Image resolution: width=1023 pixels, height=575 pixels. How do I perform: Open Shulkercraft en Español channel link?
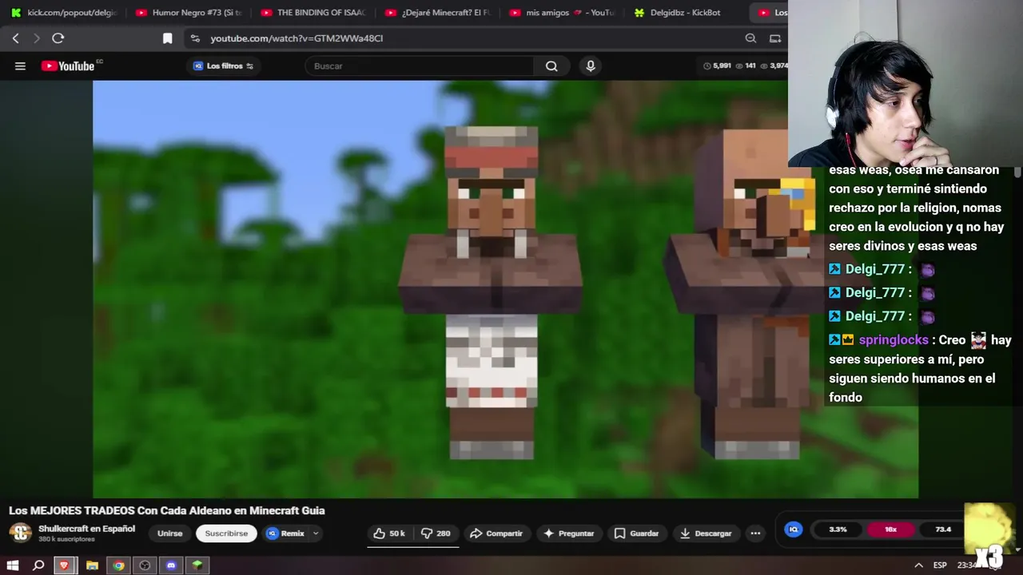click(x=86, y=529)
